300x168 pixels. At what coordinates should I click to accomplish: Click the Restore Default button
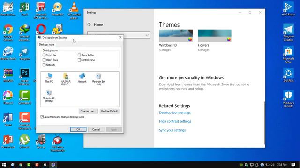(x=109, y=111)
